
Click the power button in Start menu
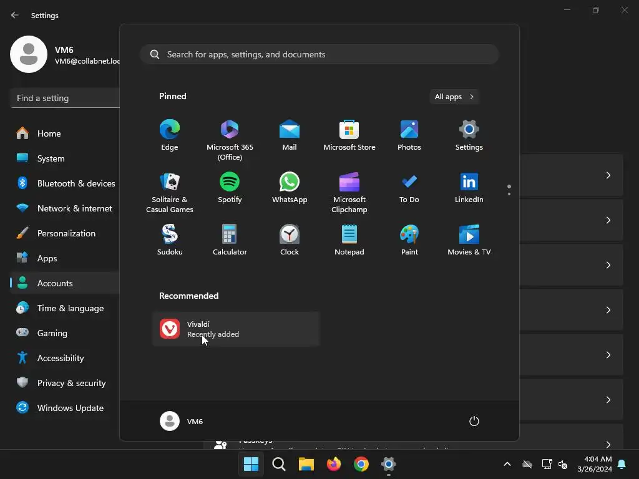(x=474, y=421)
